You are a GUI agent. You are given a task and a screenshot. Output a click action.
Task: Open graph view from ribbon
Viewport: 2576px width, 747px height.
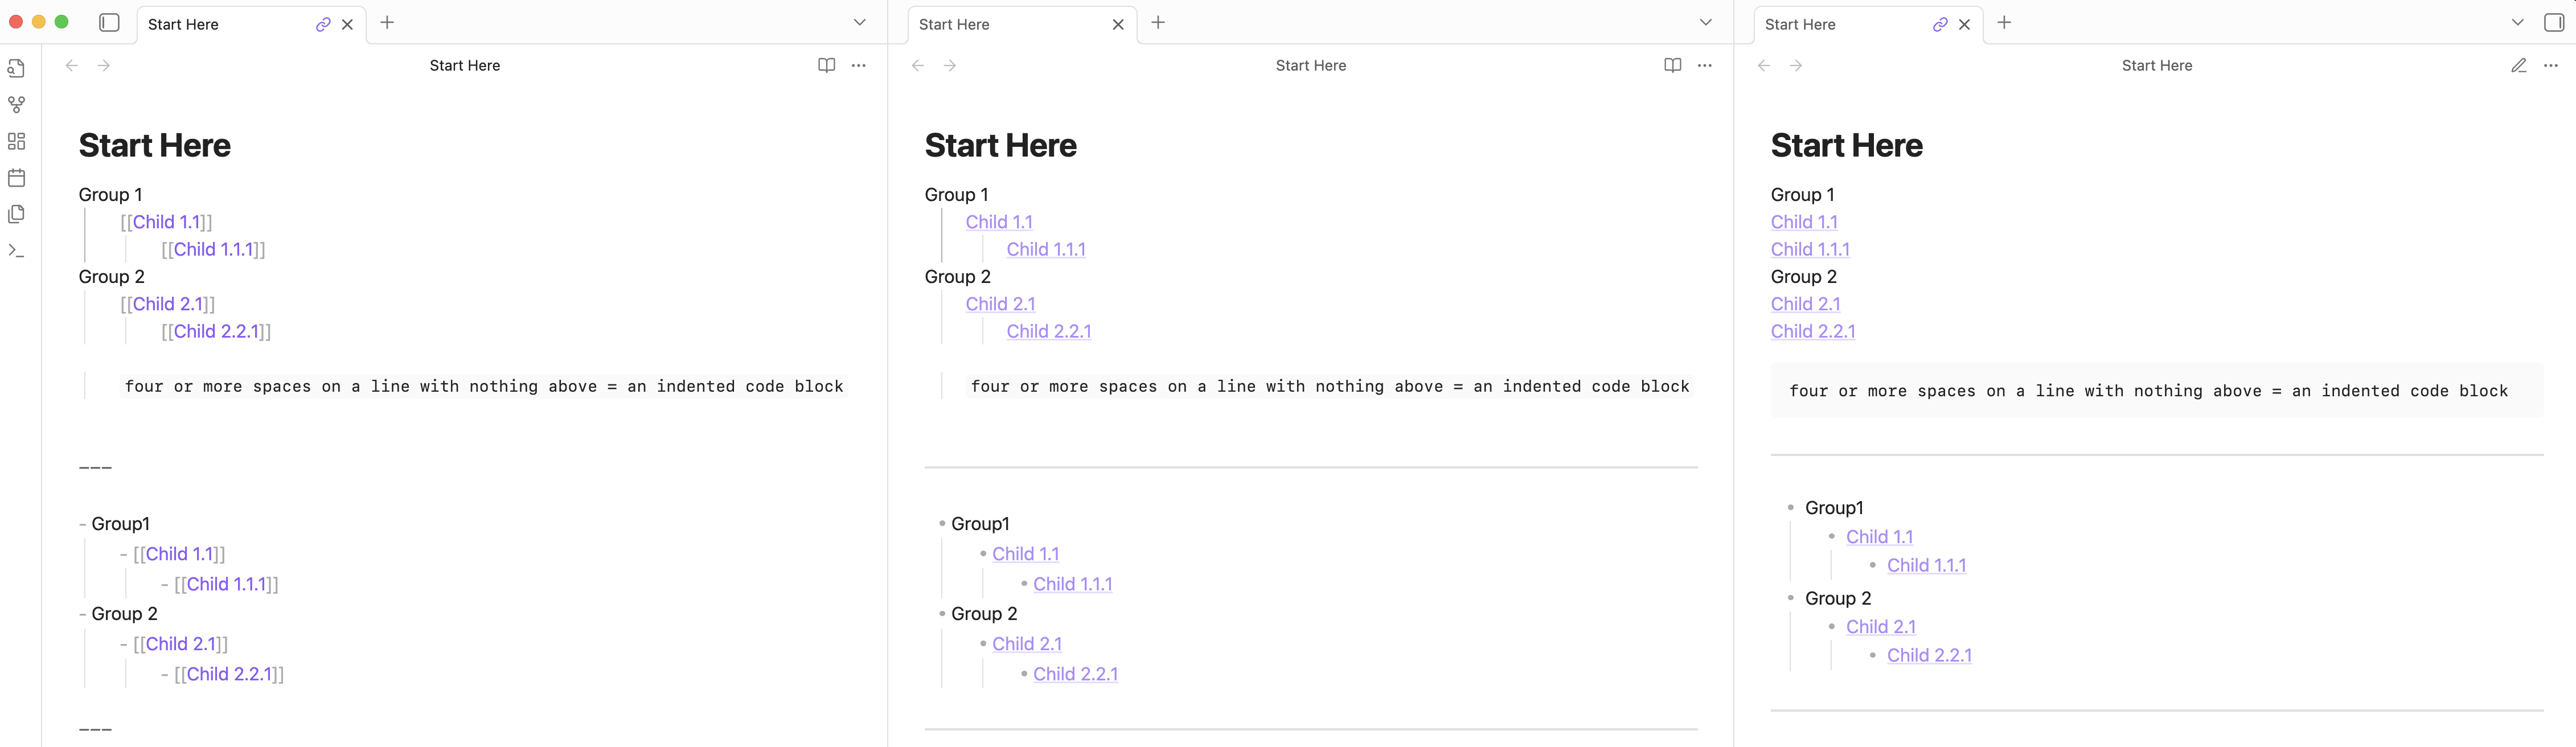click(x=16, y=105)
